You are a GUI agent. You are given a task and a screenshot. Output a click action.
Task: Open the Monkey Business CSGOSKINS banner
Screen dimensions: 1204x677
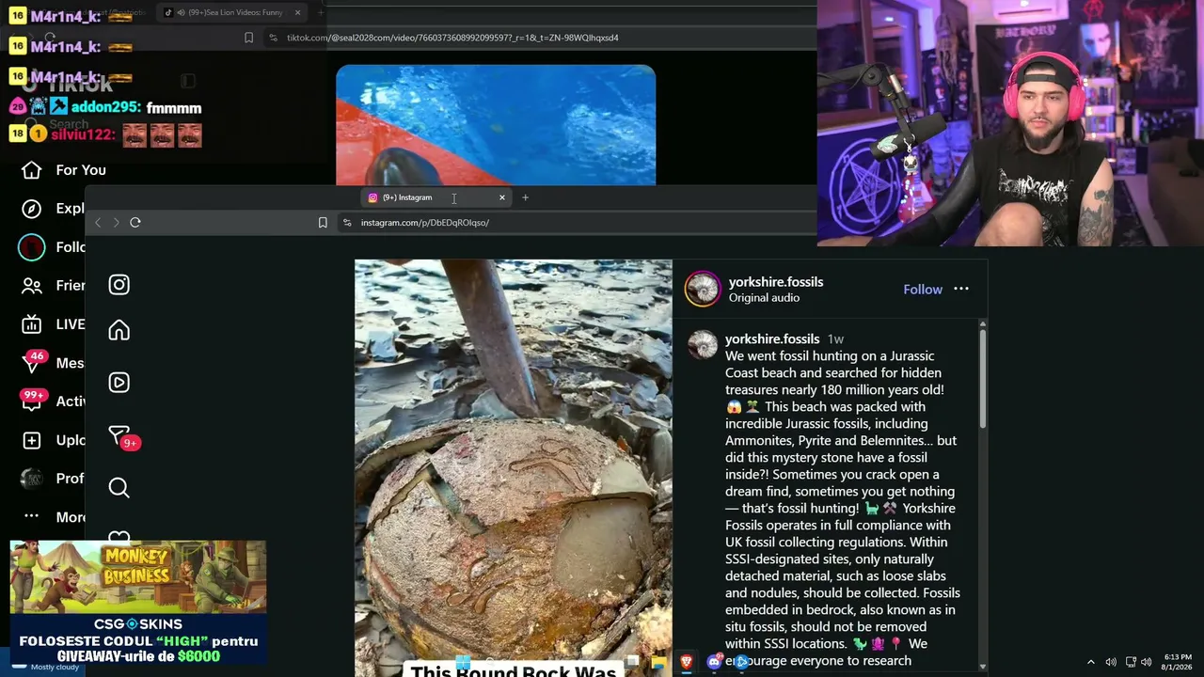tap(138, 603)
